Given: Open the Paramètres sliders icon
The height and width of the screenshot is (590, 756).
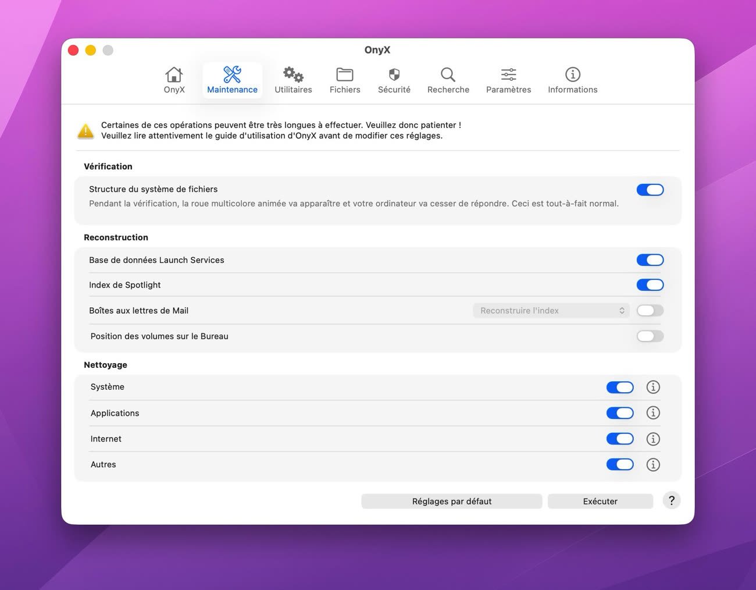Looking at the screenshot, I should point(509,74).
